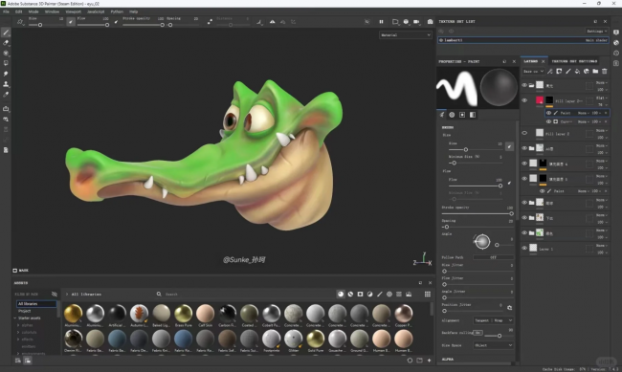Select Project in assets sidebar

tap(25, 311)
